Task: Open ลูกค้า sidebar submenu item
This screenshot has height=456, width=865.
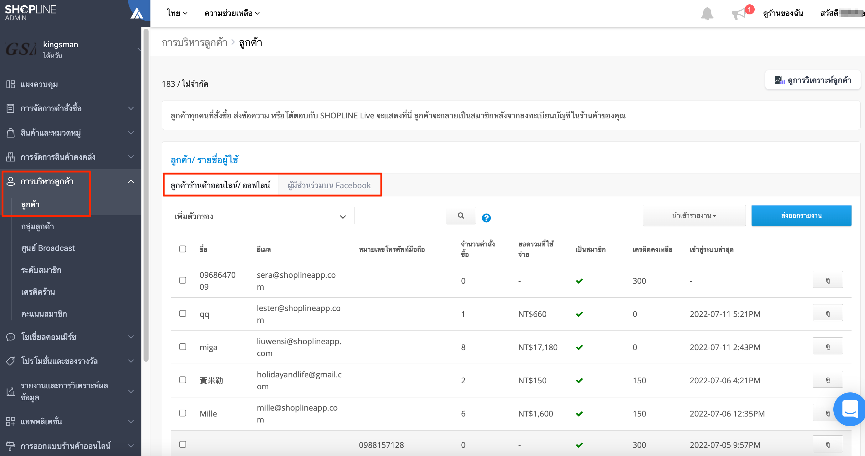Action: click(x=30, y=204)
